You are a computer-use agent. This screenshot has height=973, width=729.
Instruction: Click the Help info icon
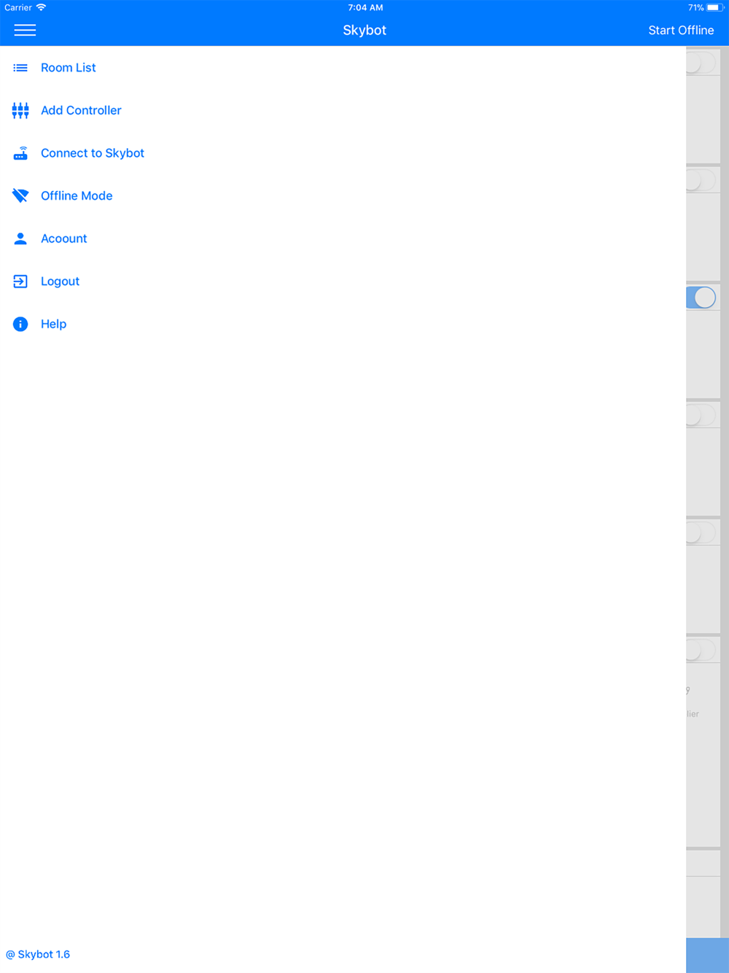pyautogui.click(x=20, y=324)
